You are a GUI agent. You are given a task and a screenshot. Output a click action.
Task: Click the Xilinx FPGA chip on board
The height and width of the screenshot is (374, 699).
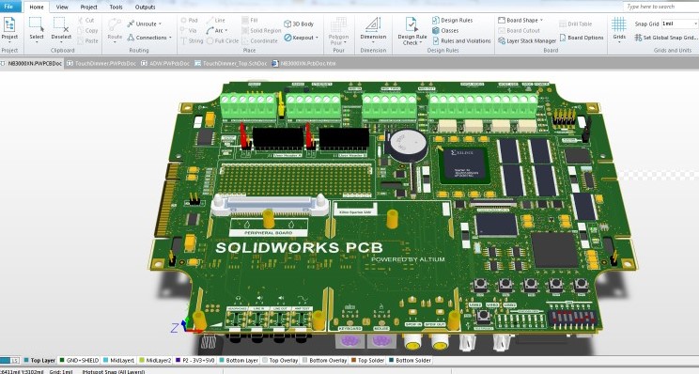point(465,165)
